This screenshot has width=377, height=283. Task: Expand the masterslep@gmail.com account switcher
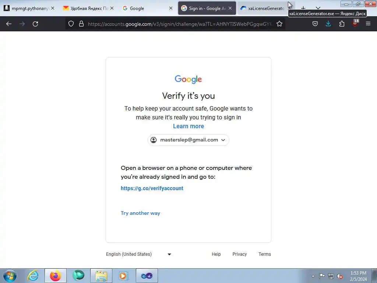pyautogui.click(x=188, y=140)
